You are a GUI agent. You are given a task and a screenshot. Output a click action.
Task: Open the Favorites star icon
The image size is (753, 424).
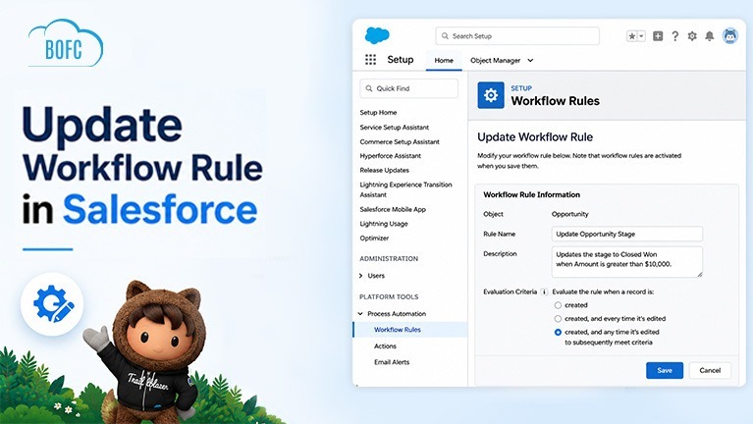pos(632,36)
